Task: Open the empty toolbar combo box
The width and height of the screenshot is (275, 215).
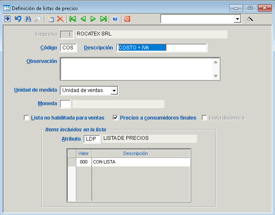Action: pyautogui.click(x=237, y=19)
